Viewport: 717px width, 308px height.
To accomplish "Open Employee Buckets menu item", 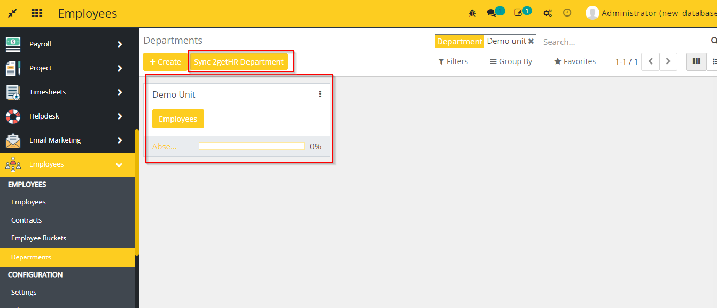I will pyautogui.click(x=38, y=238).
